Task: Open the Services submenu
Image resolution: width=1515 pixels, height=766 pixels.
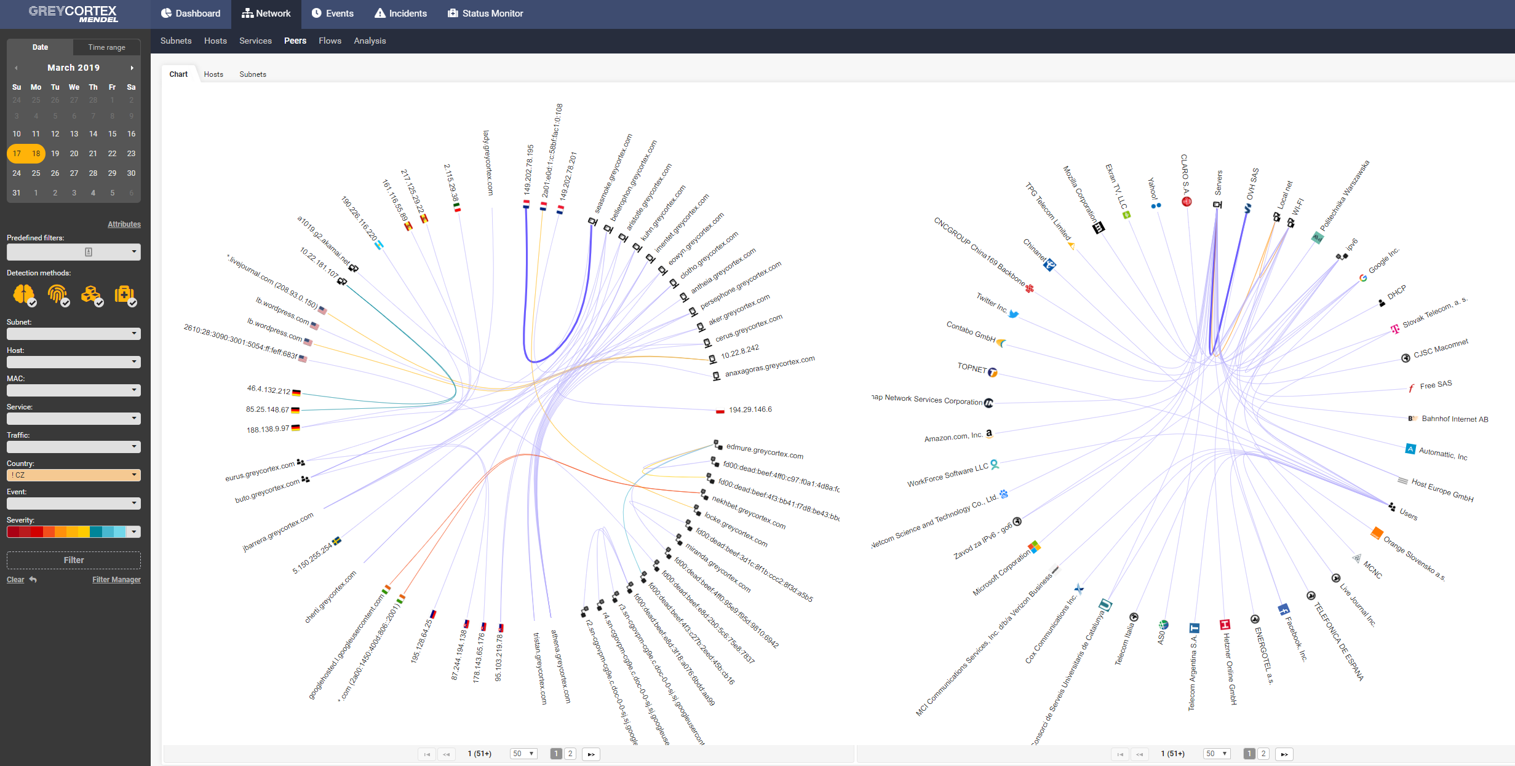Action: pyautogui.click(x=255, y=41)
